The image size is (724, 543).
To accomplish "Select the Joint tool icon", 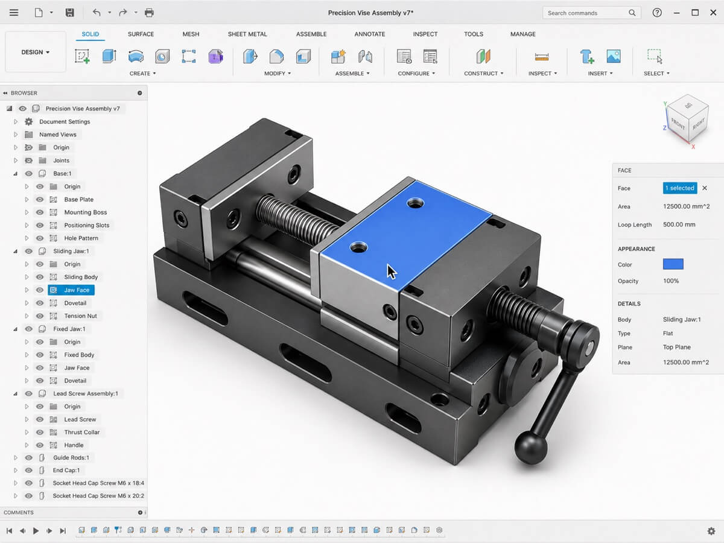I will click(365, 57).
